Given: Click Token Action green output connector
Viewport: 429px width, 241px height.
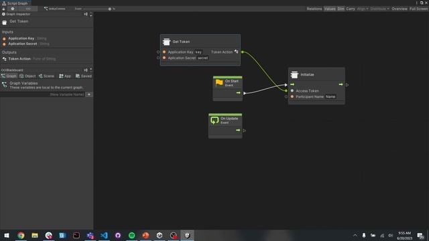Looking at the screenshot, I should (x=243, y=52).
